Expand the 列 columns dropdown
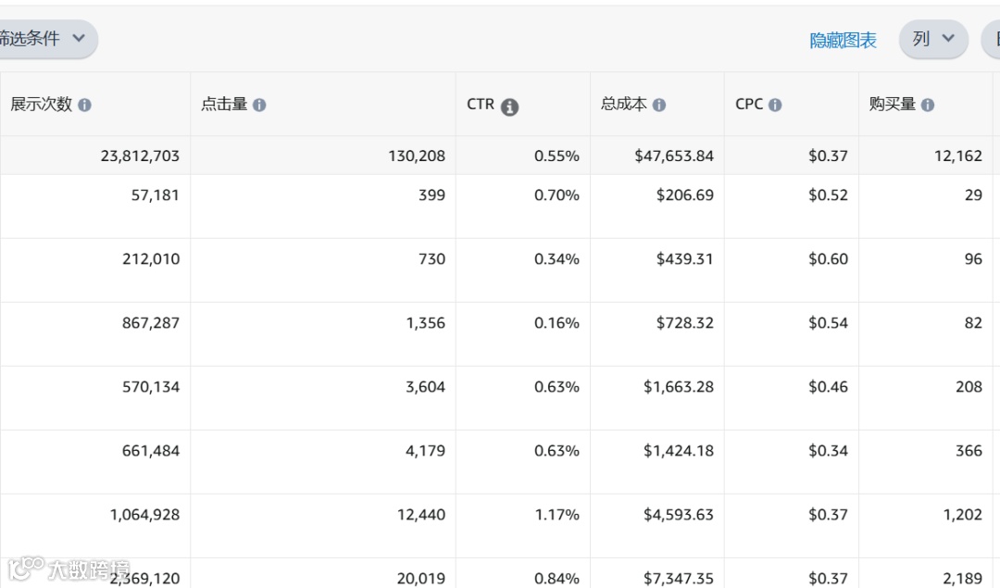The height and width of the screenshot is (588, 1000). [x=932, y=39]
